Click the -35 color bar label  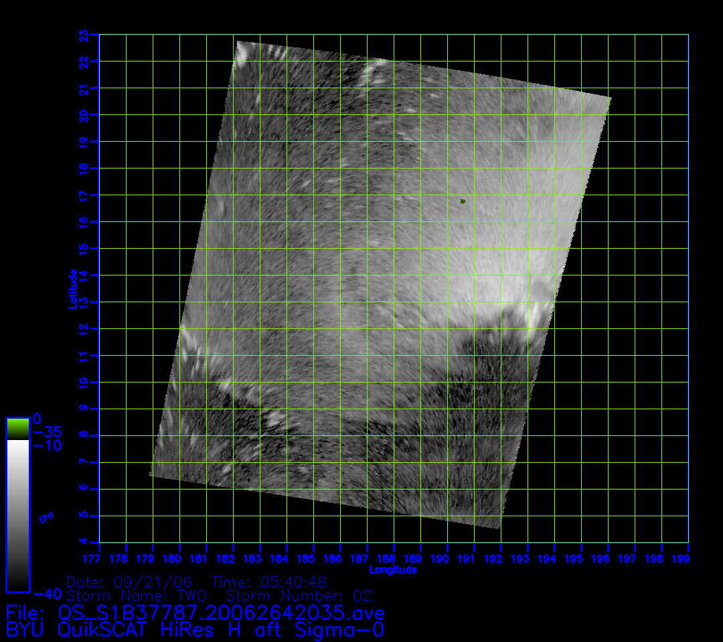[47, 432]
